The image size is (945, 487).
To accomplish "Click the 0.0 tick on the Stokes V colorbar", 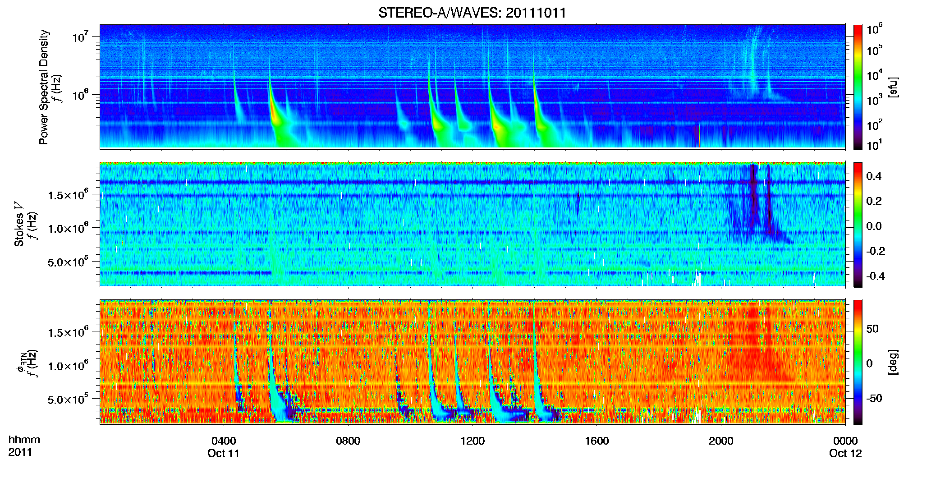I will [874, 226].
